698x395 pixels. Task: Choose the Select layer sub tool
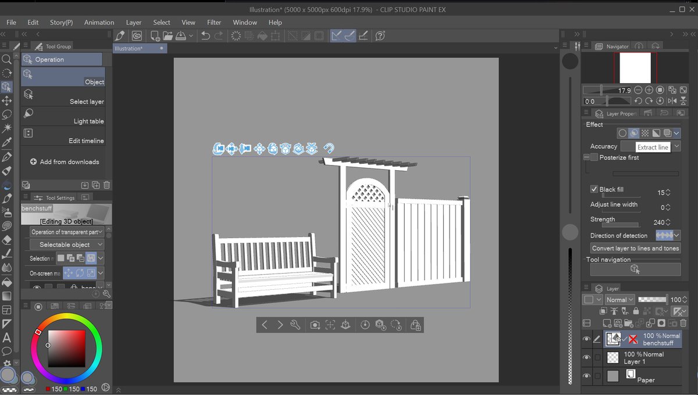(x=63, y=96)
